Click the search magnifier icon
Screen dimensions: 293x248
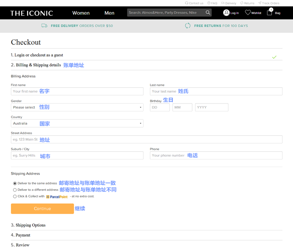208,13
